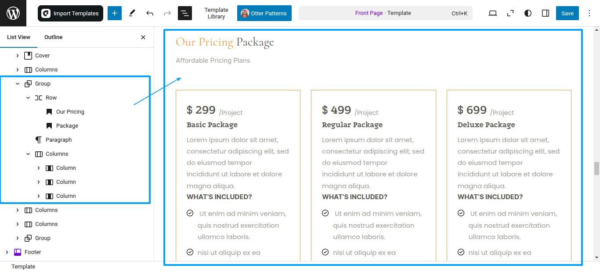
Task: Click the Import Templates button
Action: [x=70, y=13]
